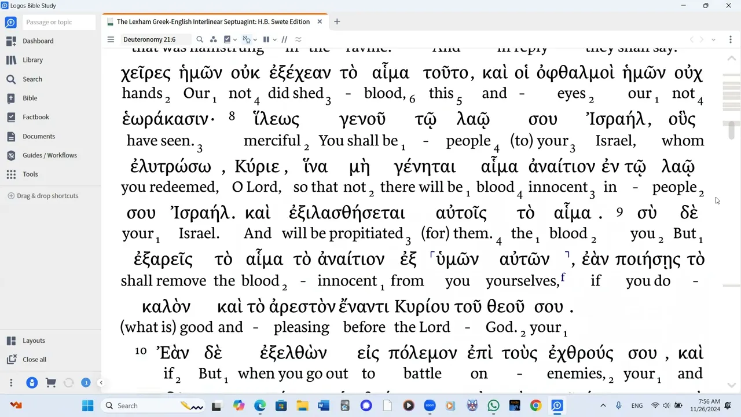Open Google Chrome from taskbar
The image size is (741, 417).
click(x=535, y=405)
